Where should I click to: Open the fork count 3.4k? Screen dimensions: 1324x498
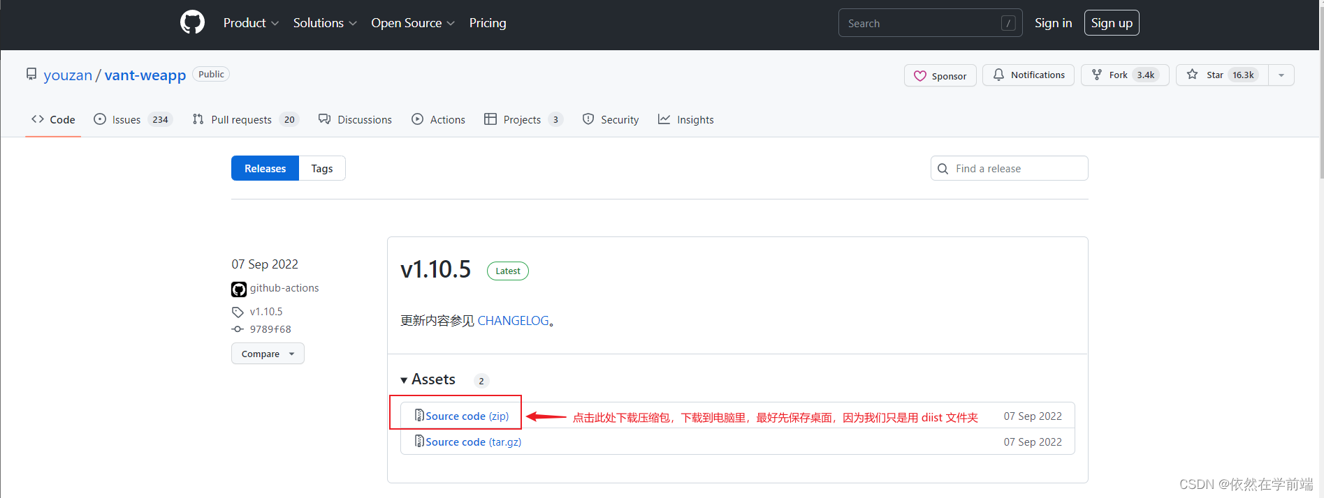[x=1146, y=75]
